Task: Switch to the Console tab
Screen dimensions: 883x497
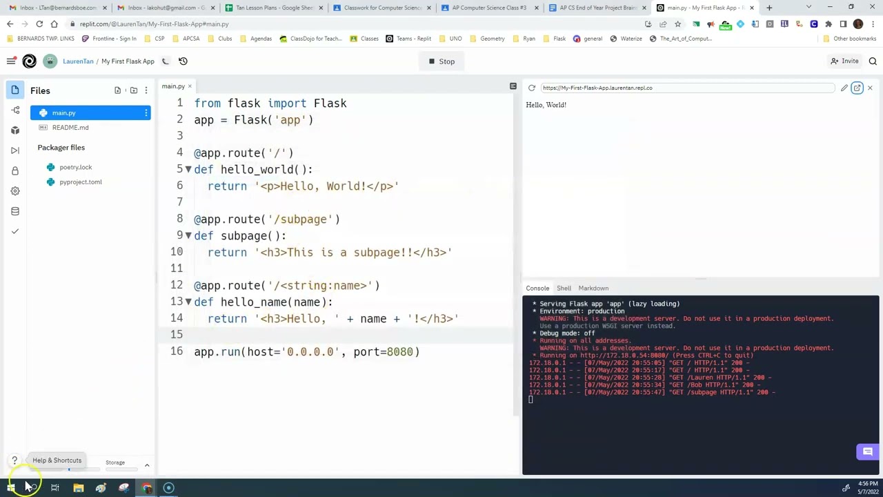Action: point(537,288)
